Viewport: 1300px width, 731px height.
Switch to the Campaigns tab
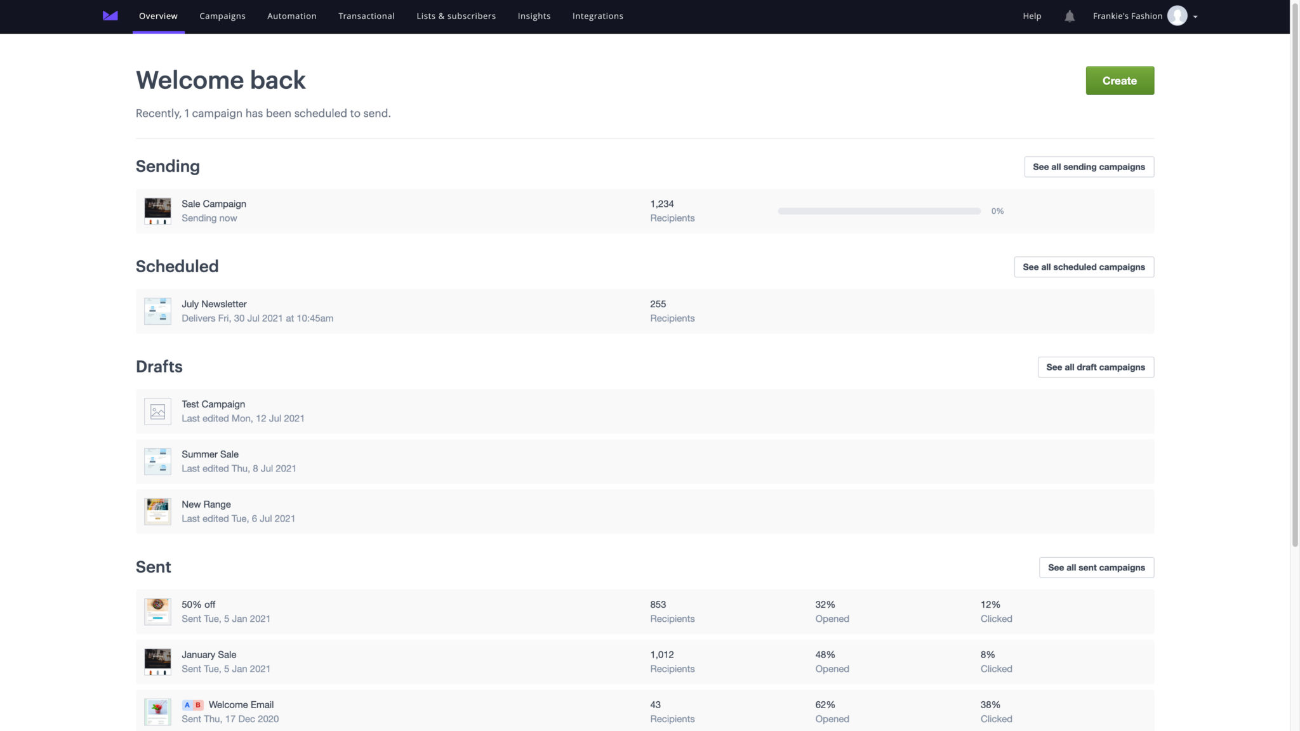point(222,16)
